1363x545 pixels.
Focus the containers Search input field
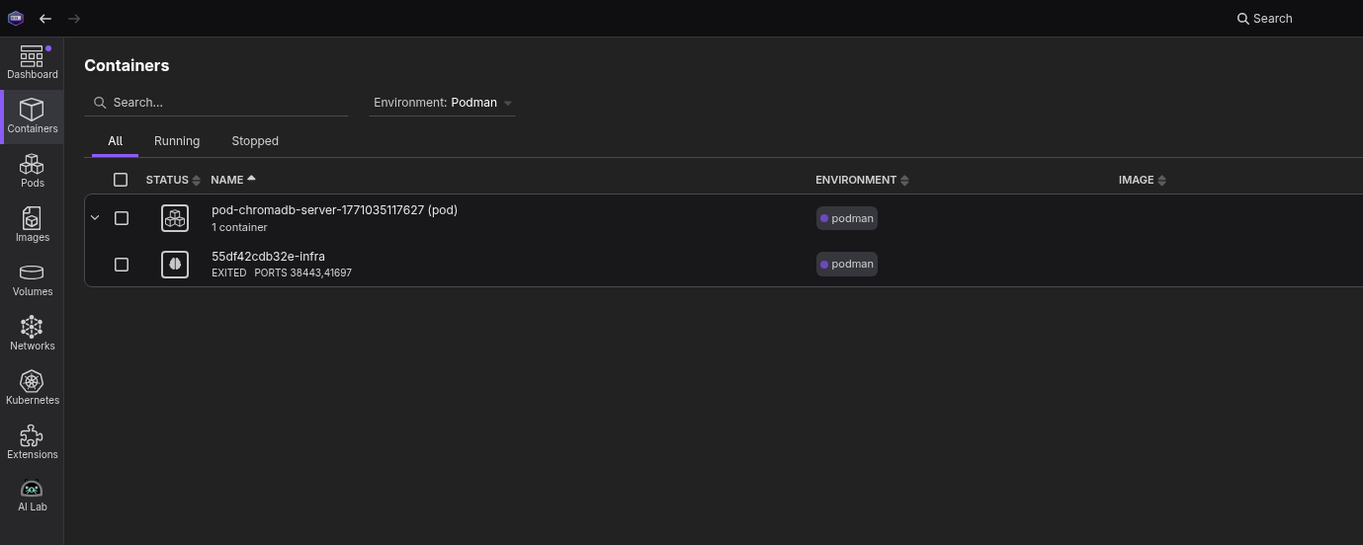coord(227,103)
